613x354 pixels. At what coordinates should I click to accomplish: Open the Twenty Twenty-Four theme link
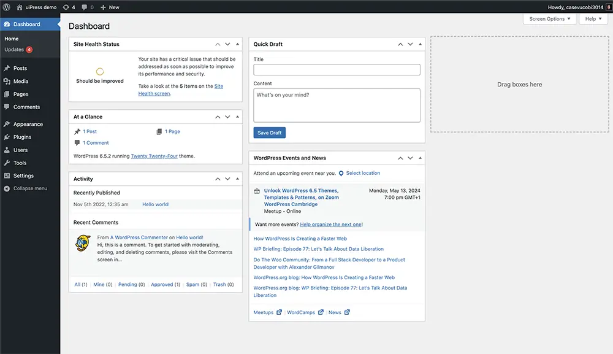(154, 156)
